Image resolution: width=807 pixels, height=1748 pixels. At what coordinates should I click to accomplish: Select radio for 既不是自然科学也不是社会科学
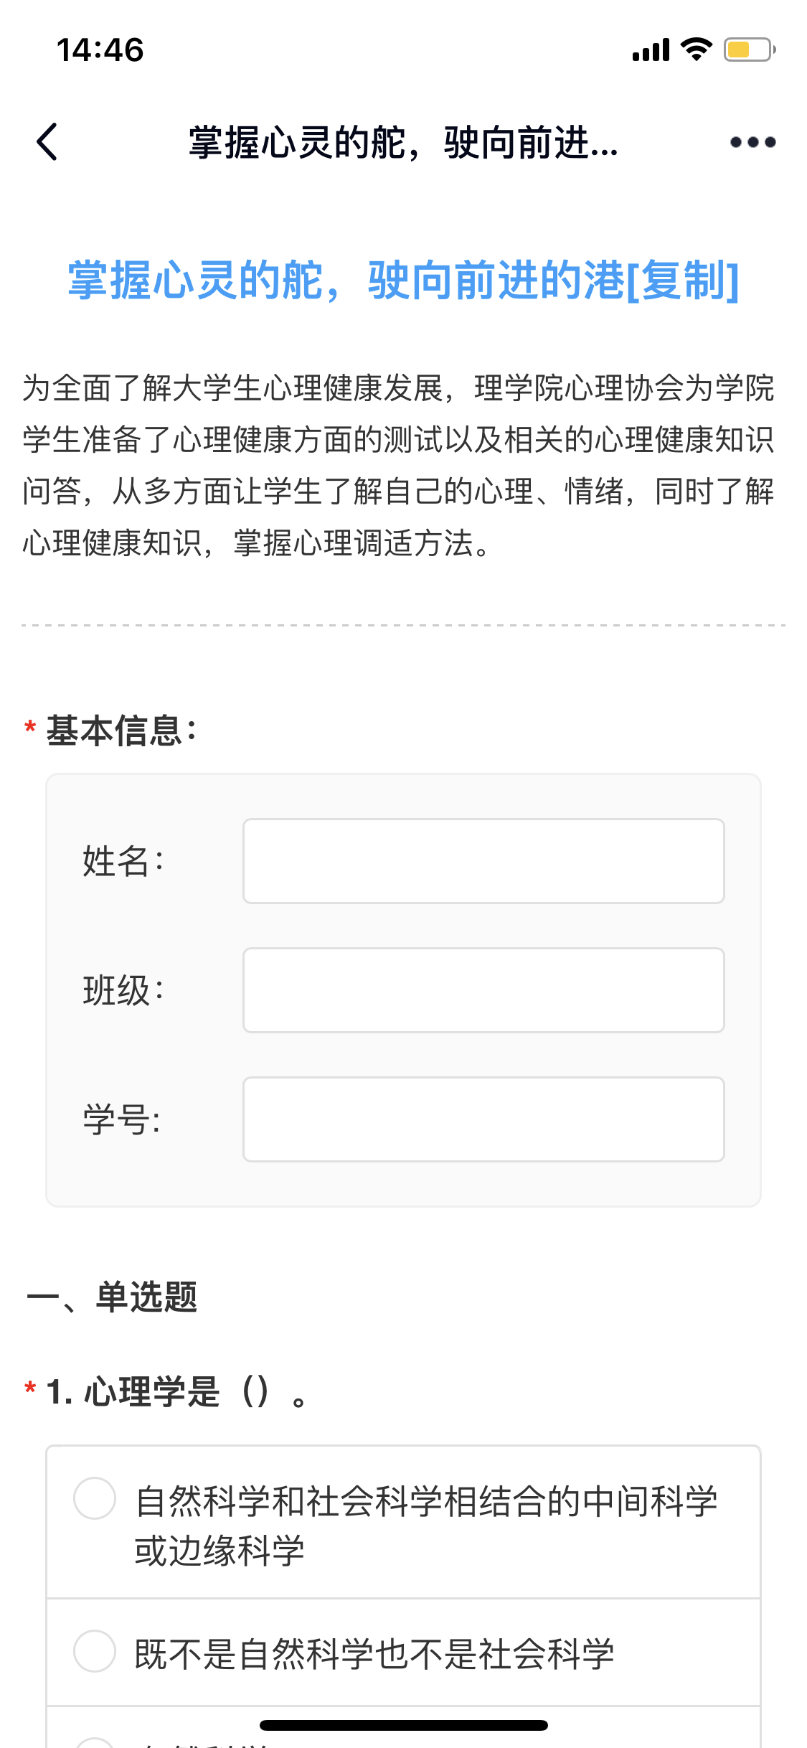[x=95, y=1651]
